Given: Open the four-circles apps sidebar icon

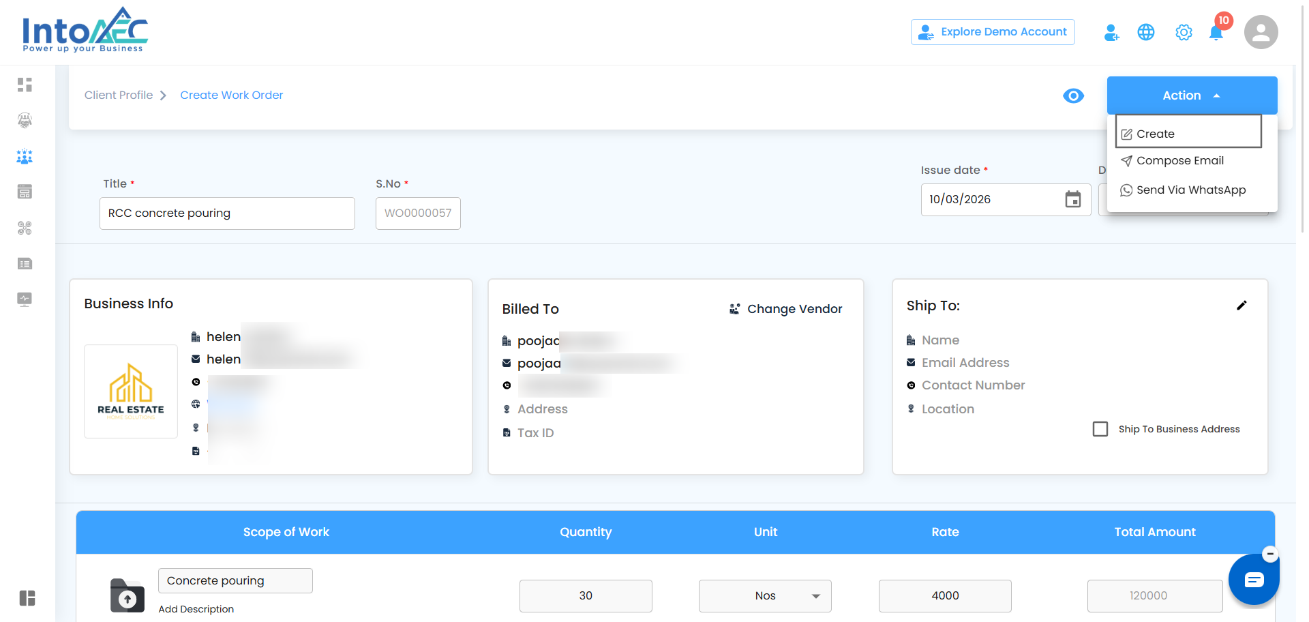Looking at the screenshot, I should (x=25, y=228).
